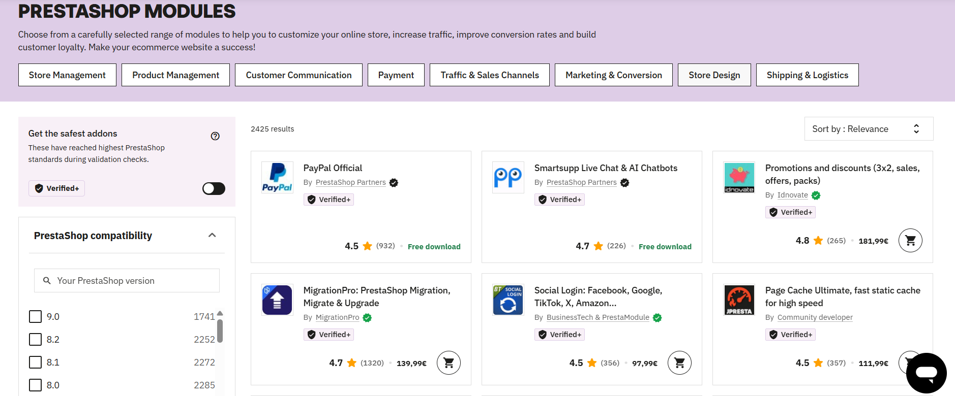The height and width of the screenshot is (396, 955).
Task: Click the Verified+ label in safest addons
Action: click(56, 188)
